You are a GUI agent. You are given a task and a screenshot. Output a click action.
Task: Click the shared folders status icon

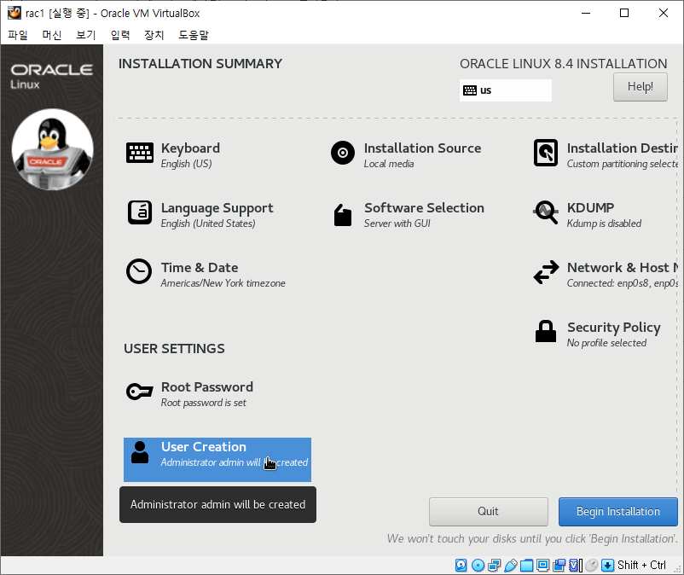pyautogui.click(x=526, y=566)
